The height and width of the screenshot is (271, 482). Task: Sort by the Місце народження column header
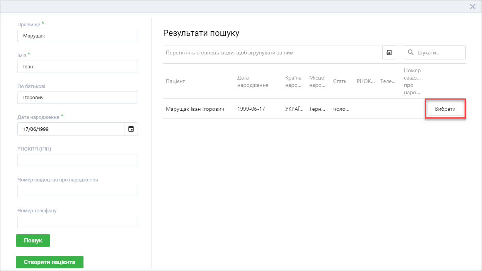point(317,81)
